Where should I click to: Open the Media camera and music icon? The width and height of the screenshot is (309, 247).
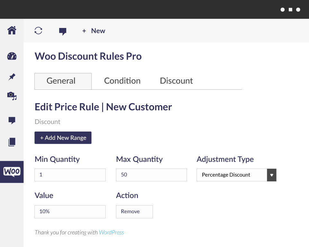tap(12, 96)
